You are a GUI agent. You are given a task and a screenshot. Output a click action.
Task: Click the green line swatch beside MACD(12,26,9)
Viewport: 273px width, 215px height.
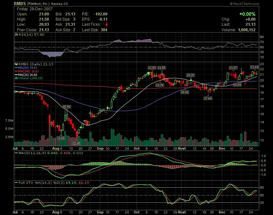point(16,153)
